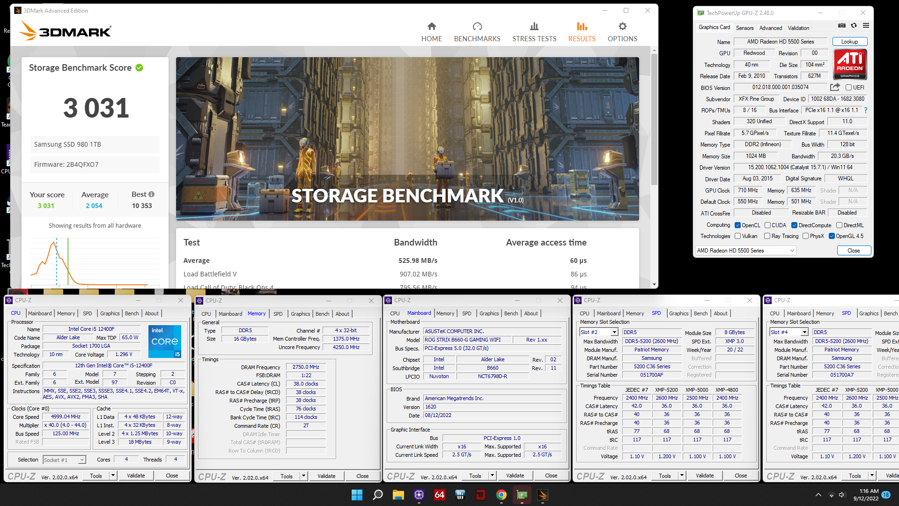Click Validate in first CPU-Z window
899x506 pixels.
(x=136, y=476)
